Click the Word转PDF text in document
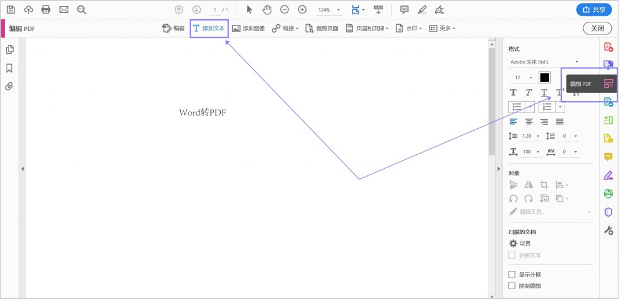This screenshot has width=619, height=300. pos(203,112)
